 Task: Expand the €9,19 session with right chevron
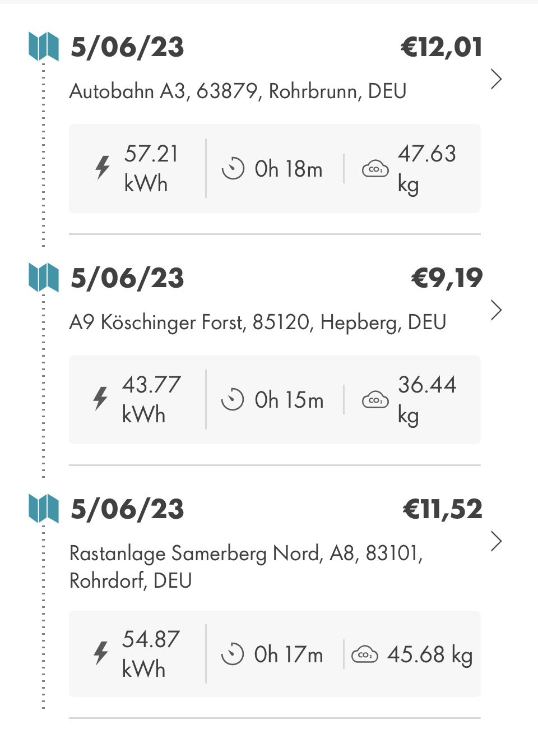point(496,310)
